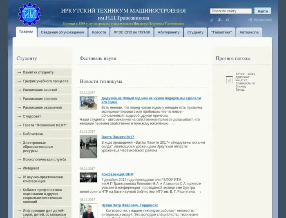286x218 pixels.
Task: Click the arrow after the Вахта Памяти summary
Action: [x=161, y=151]
